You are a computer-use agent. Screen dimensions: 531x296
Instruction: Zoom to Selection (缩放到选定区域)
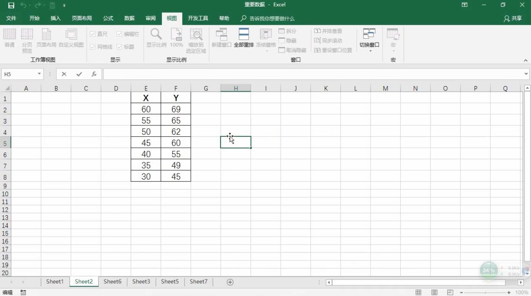click(196, 41)
